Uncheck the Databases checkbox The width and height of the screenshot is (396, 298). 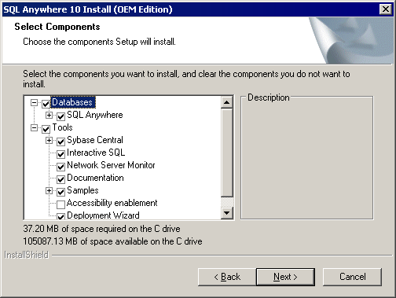coord(46,104)
